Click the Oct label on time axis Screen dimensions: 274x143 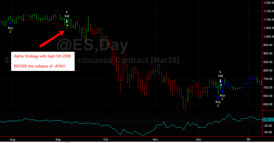point(105,139)
